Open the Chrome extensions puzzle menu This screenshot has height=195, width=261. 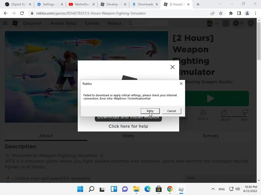coord(231,13)
